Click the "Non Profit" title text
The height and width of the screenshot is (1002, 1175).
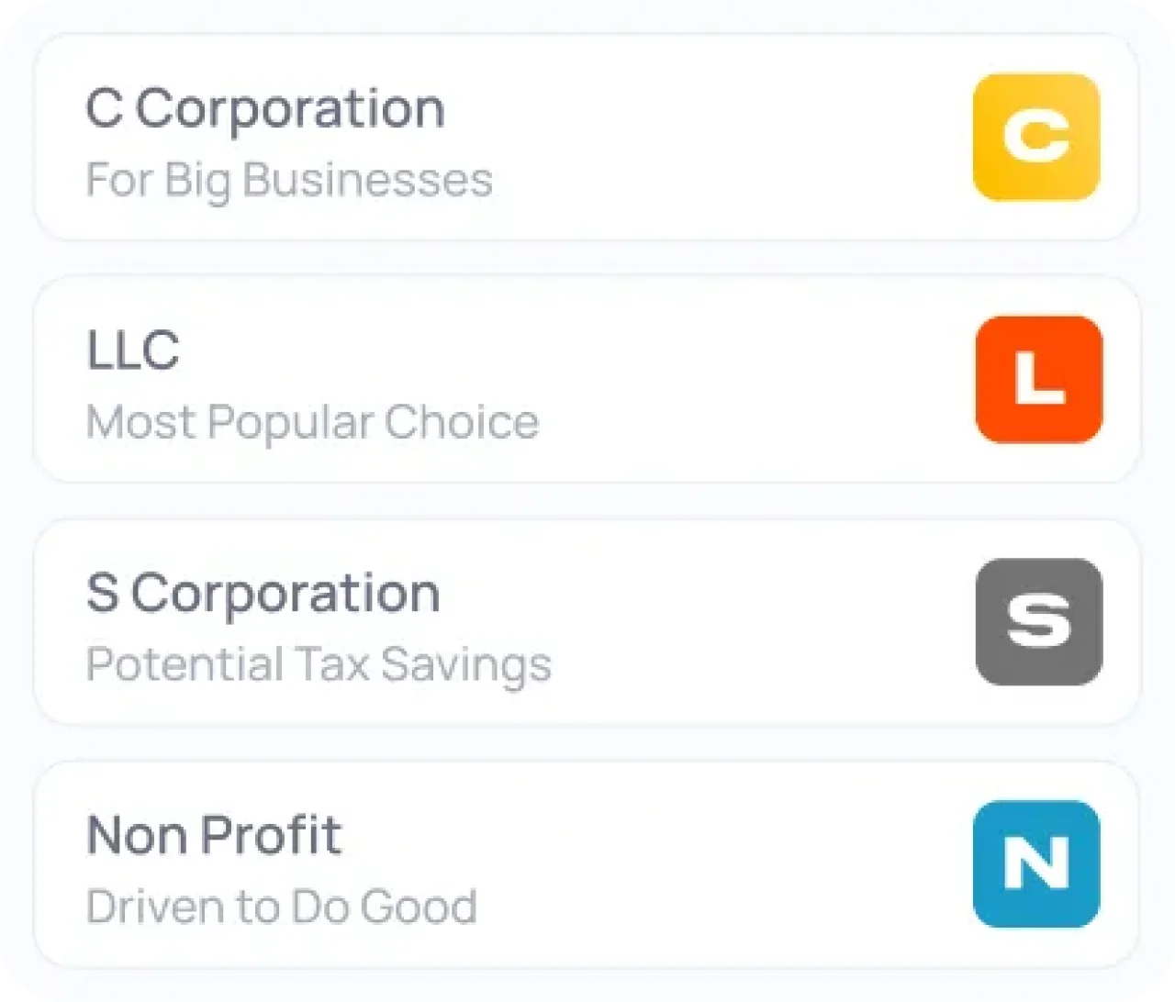(214, 835)
